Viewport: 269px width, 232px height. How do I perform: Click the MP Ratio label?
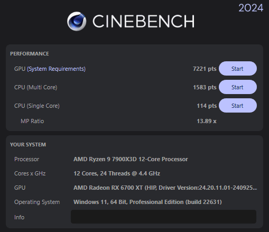32,121
